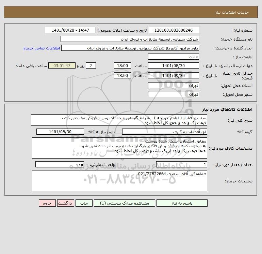Click the توضیحات خریدار label
The width and height of the screenshot is (262, 254).
click(239, 181)
